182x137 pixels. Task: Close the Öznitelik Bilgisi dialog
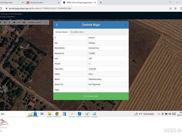pos(125,25)
